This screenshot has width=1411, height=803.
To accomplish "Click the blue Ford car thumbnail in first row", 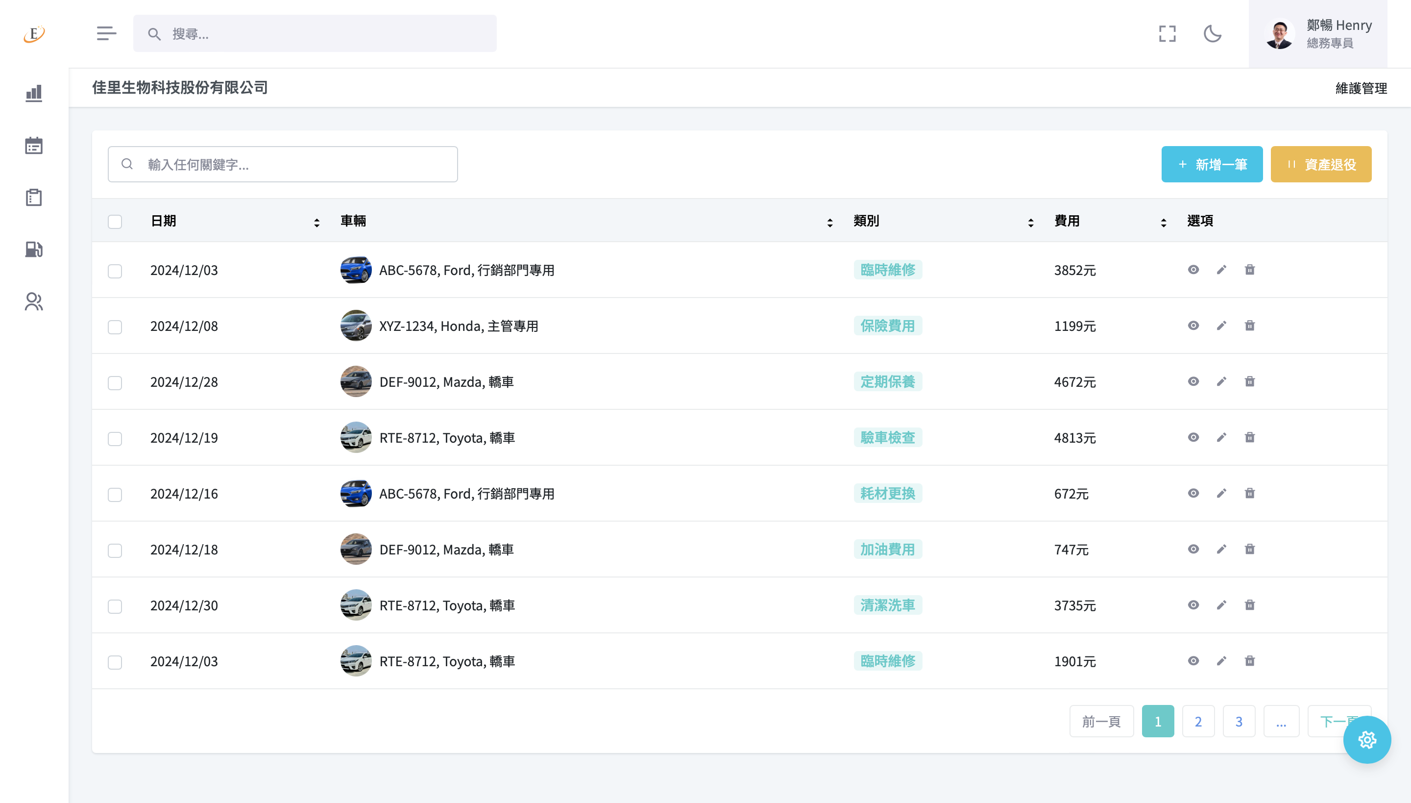I will (356, 270).
